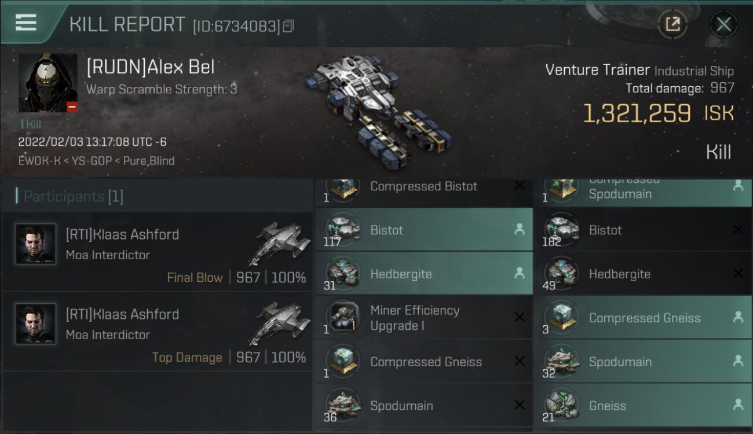
Task: Copy the kill report ID
Action: [x=288, y=26]
